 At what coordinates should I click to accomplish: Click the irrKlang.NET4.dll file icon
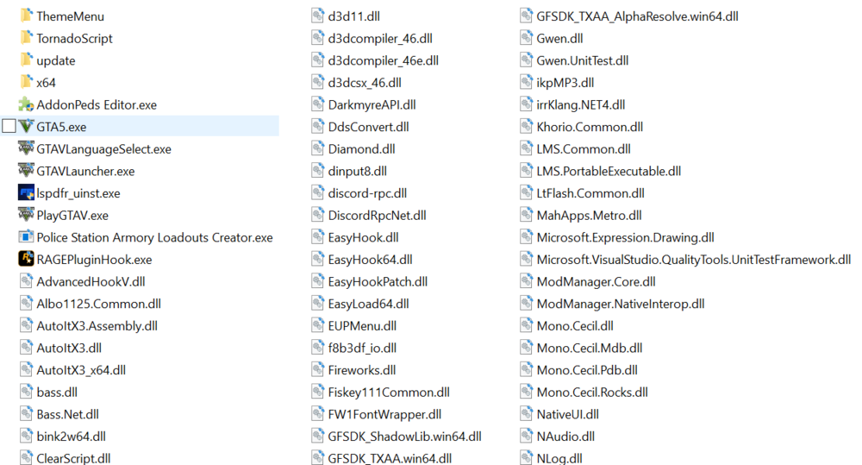pos(526,104)
